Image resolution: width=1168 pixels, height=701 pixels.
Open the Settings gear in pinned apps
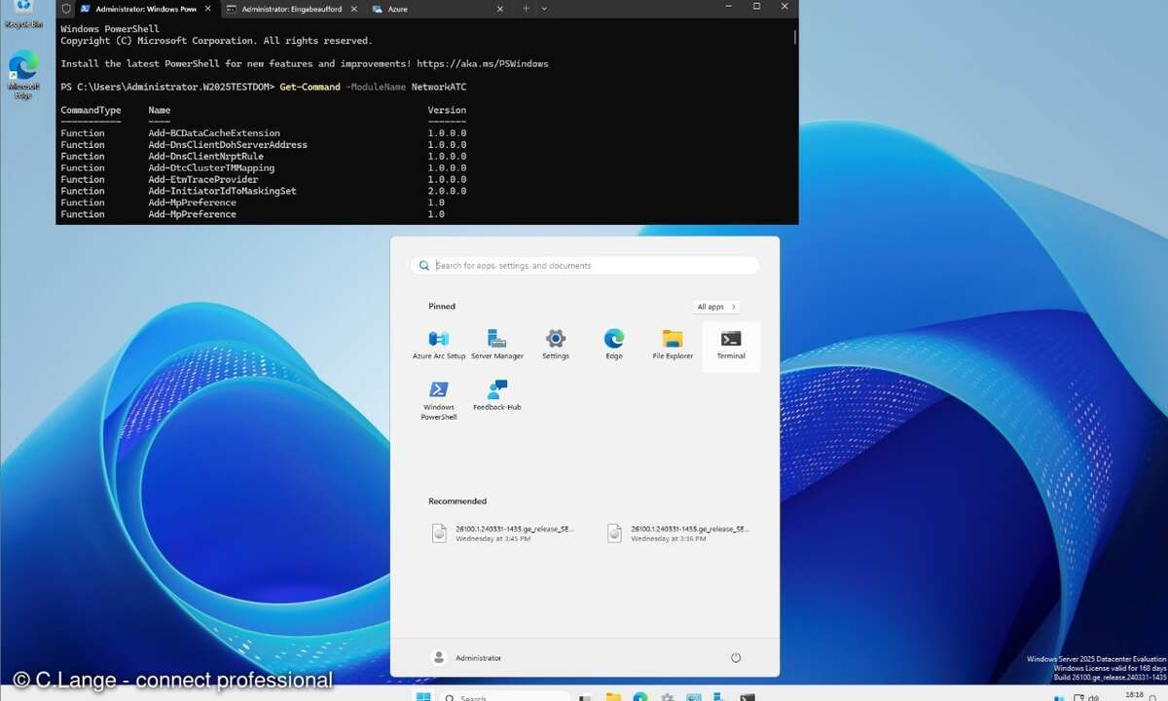tap(556, 345)
